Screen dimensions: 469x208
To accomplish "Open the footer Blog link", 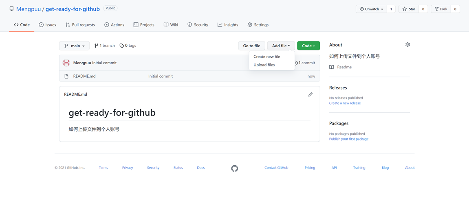I will [385, 168].
